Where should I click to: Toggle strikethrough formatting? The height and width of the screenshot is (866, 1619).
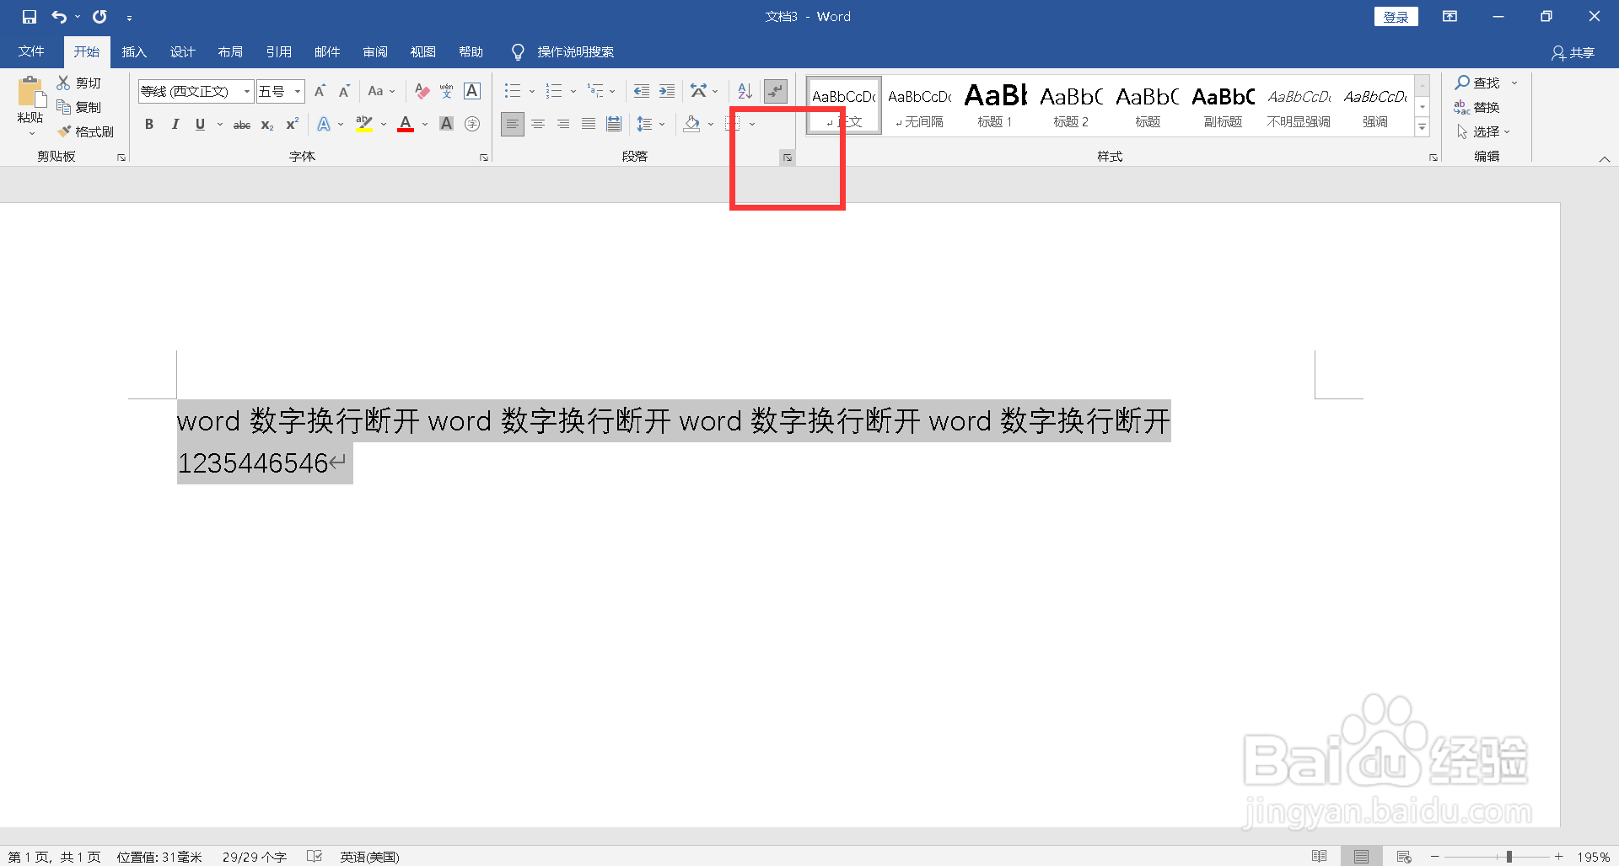[241, 124]
